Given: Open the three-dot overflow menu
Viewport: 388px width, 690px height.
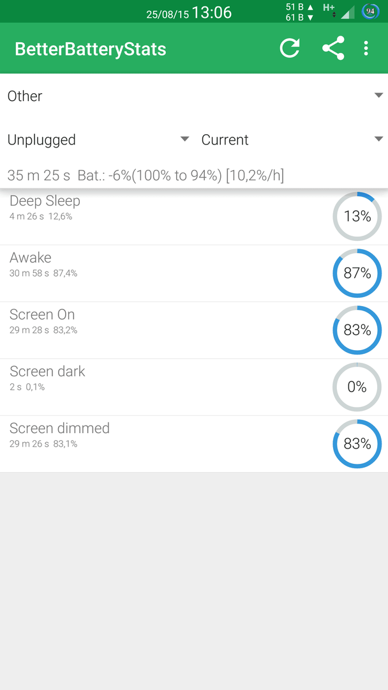Looking at the screenshot, I should pyautogui.click(x=366, y=49).
